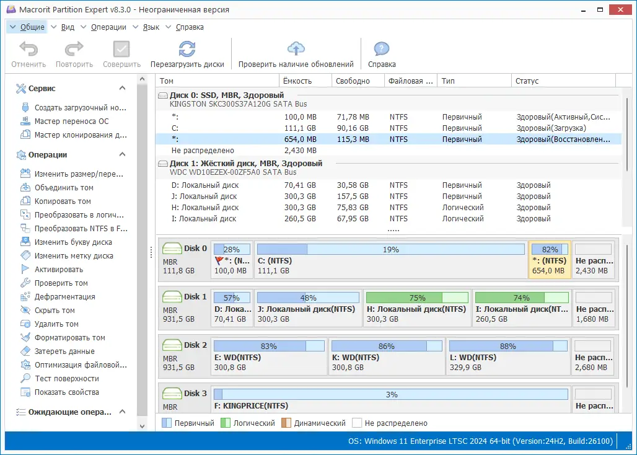Choose Форматировать том operation
Screen dimensions: 637x455
click(69, 338)
